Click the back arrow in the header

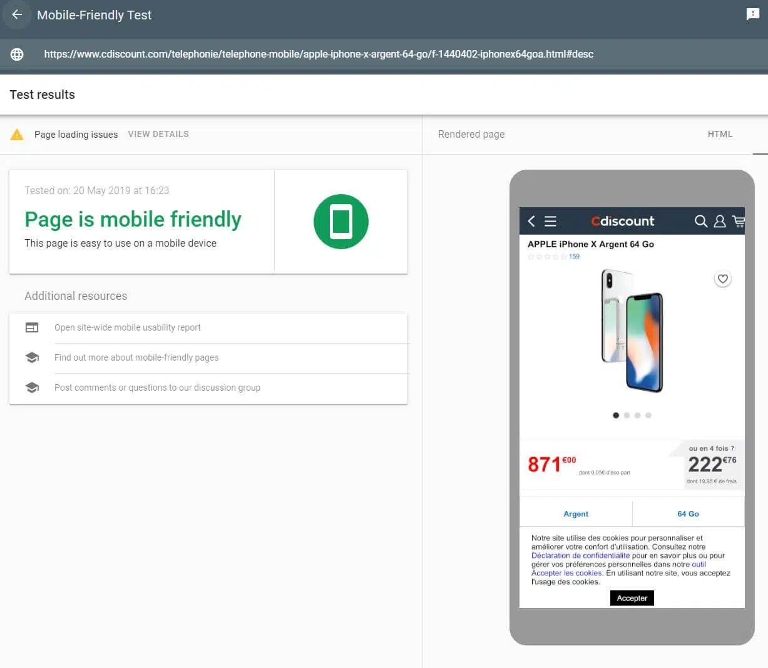17,15
